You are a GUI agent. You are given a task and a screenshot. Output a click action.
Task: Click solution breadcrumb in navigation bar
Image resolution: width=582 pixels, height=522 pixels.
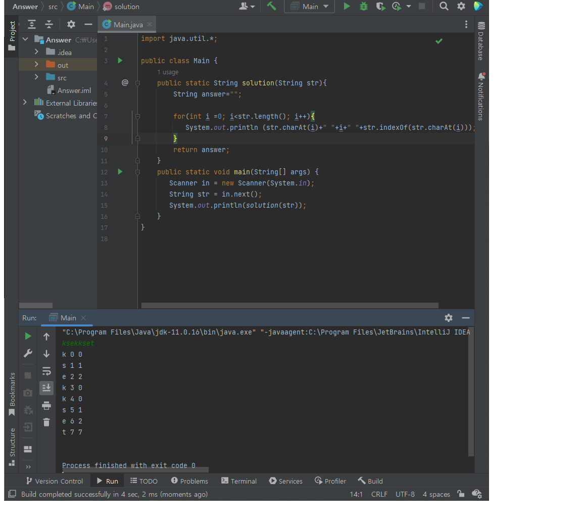(121, 6)
